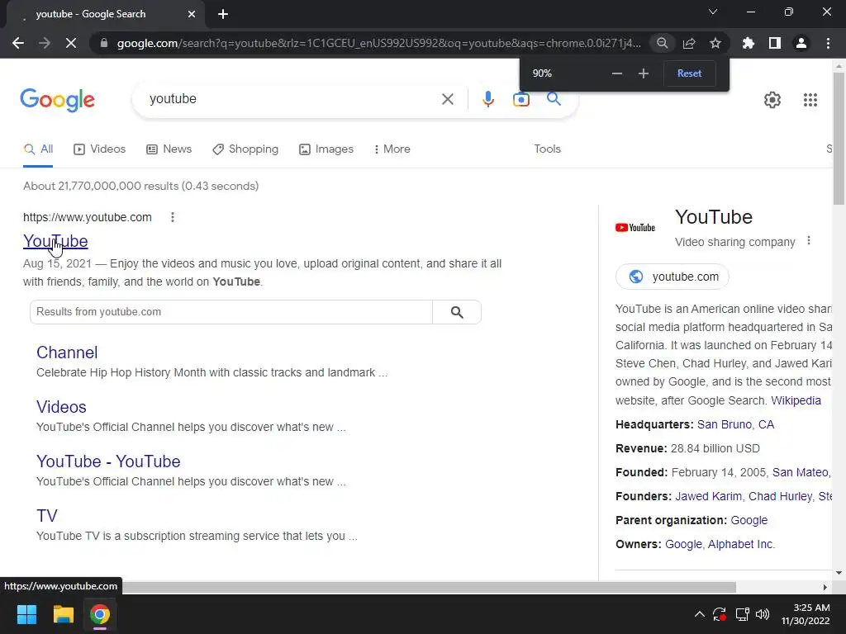Open the Jawed Karim founder link
Viewport: 846px width, 634px height.
708,496
